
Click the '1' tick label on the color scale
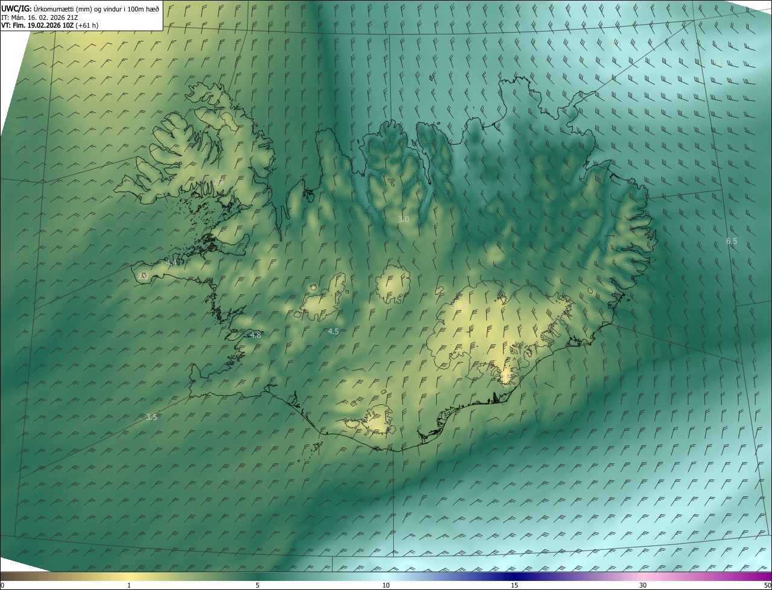(129, 586)
